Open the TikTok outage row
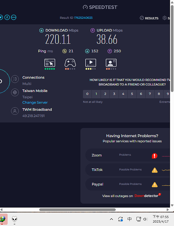This screenshot has height=226, width=174. click(x=128, y=170)
